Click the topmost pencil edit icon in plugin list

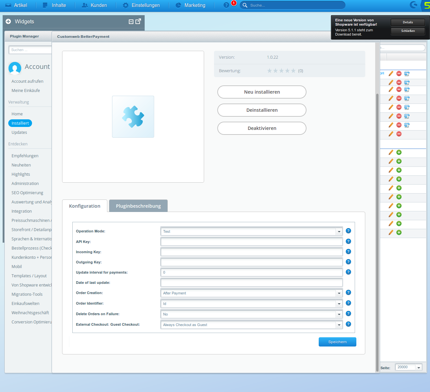[x=391, y=74]
